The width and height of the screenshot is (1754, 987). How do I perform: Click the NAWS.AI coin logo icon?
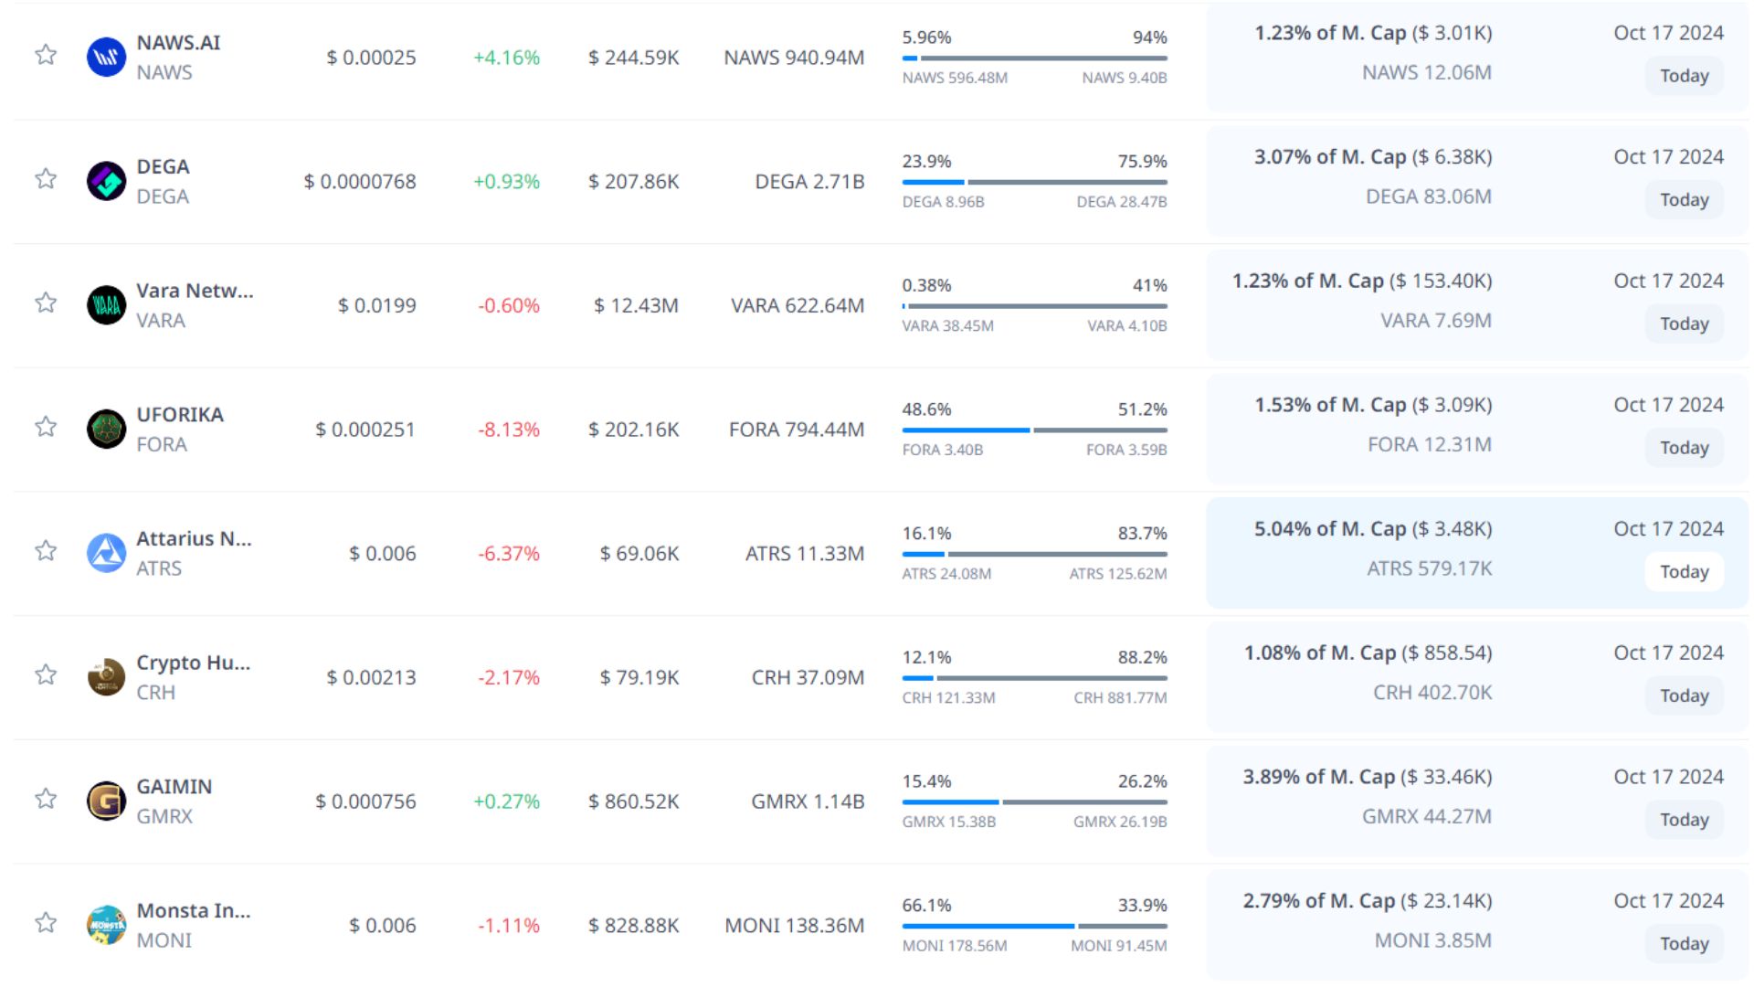tap(106, 57)
